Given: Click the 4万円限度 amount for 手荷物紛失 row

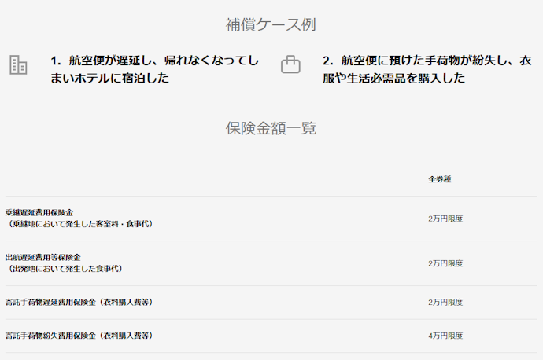Looking at the screenshot, I should 445,336.
